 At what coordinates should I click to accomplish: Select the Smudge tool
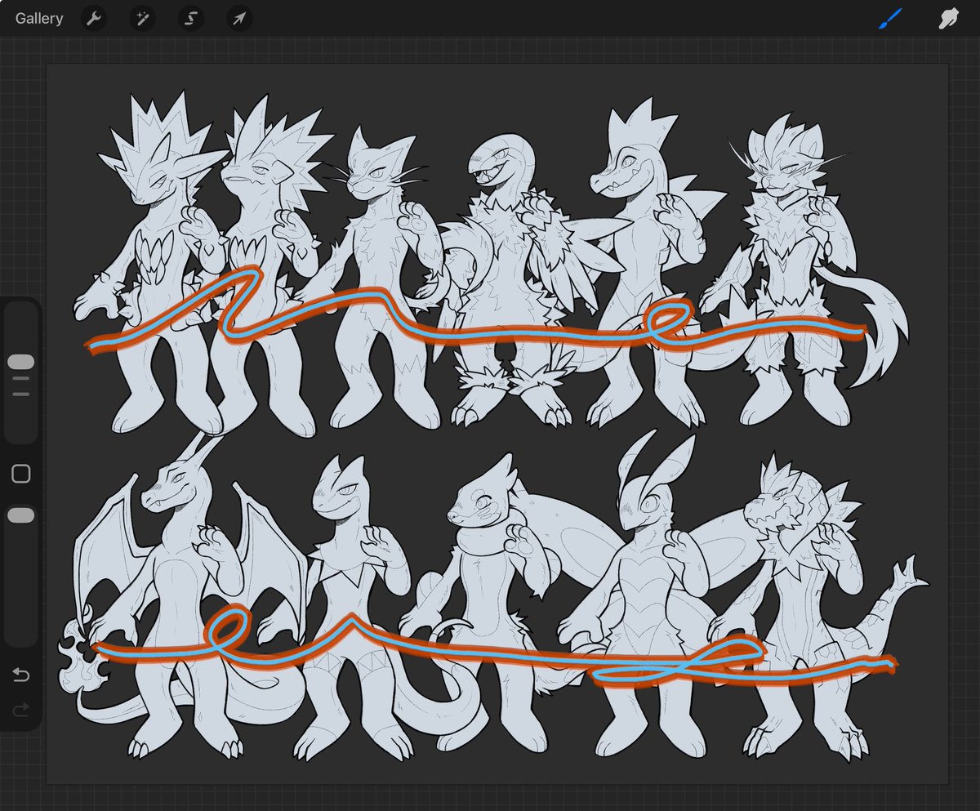point(947,18)
